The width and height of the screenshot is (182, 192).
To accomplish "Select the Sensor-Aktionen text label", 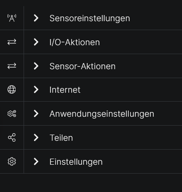I will pyautogui.click(x=83, y=66).
